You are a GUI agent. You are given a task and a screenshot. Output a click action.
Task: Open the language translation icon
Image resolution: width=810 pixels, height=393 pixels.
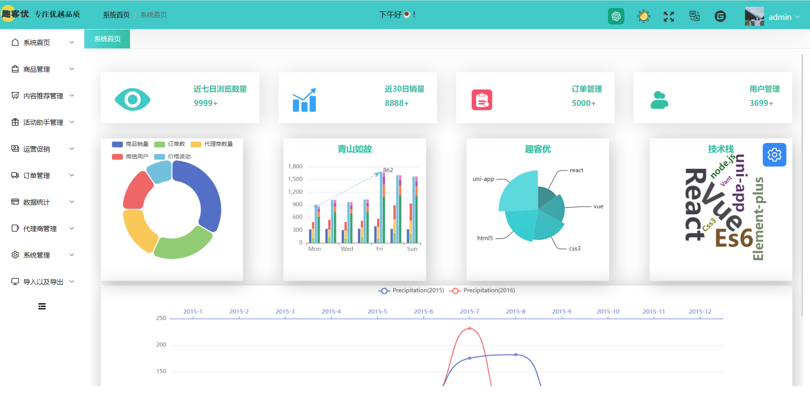(x=694, y=16)
